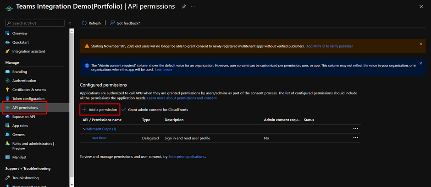
Task: Open the more options ellipsis beside the title
Action: [x=193, y=6]
